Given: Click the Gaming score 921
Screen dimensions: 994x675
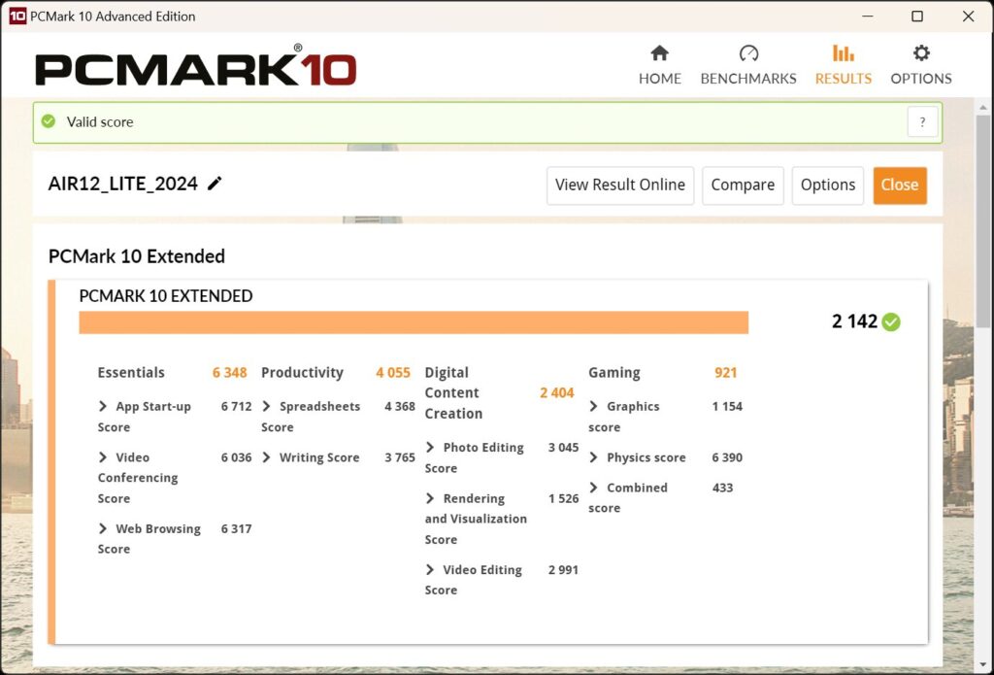Looking at the screenshot, I should pos(726,372).
